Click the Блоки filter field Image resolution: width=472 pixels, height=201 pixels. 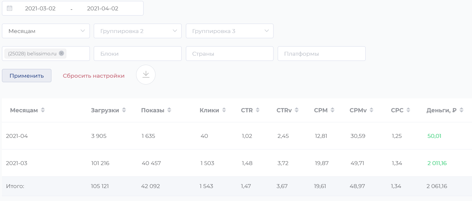(137, 54)
